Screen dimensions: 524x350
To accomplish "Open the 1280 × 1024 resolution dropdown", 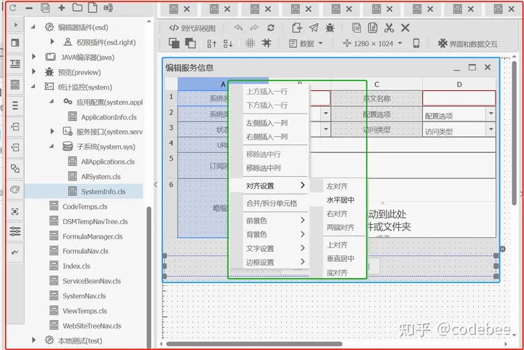I will (372, 44).
